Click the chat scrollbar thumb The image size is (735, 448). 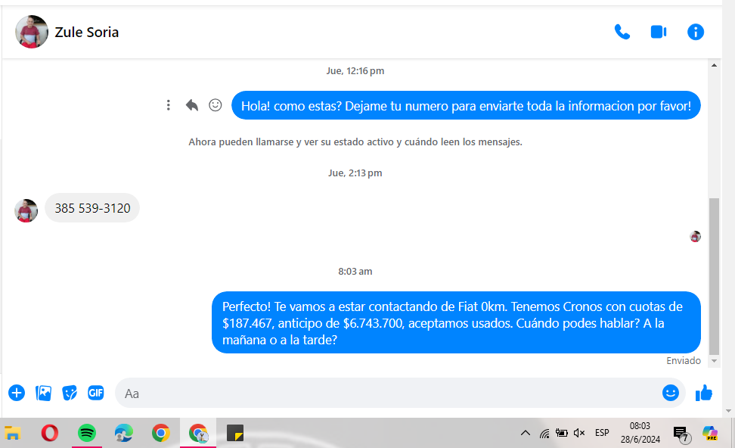click(x=714, y=276)
